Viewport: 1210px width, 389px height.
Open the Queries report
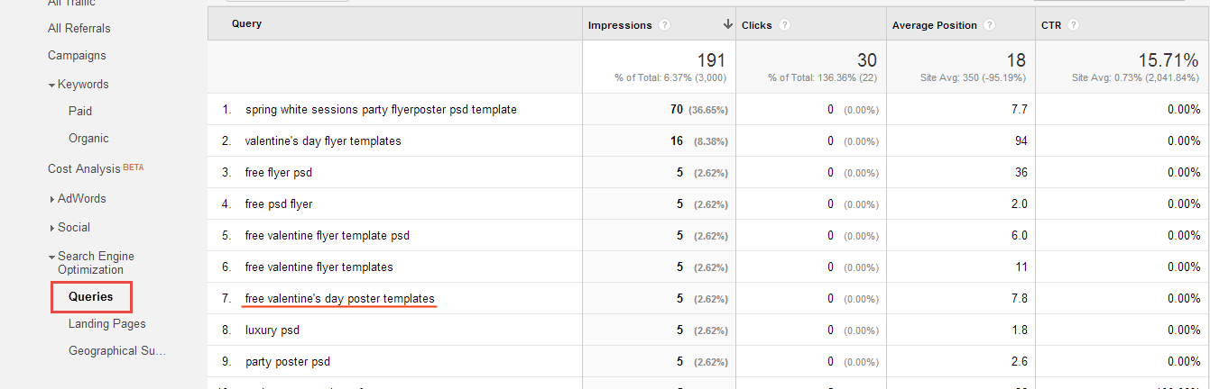(x=91, y=296)
